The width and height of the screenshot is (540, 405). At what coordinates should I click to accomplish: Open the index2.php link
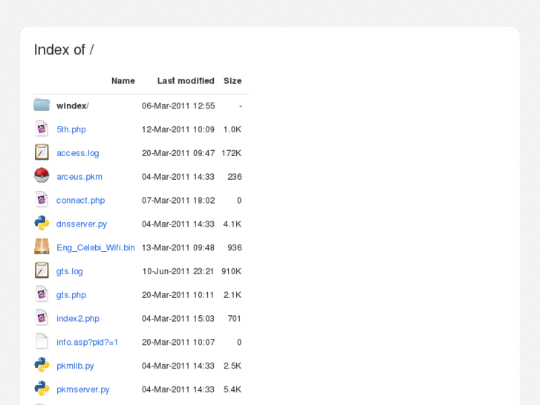point(78,319)
